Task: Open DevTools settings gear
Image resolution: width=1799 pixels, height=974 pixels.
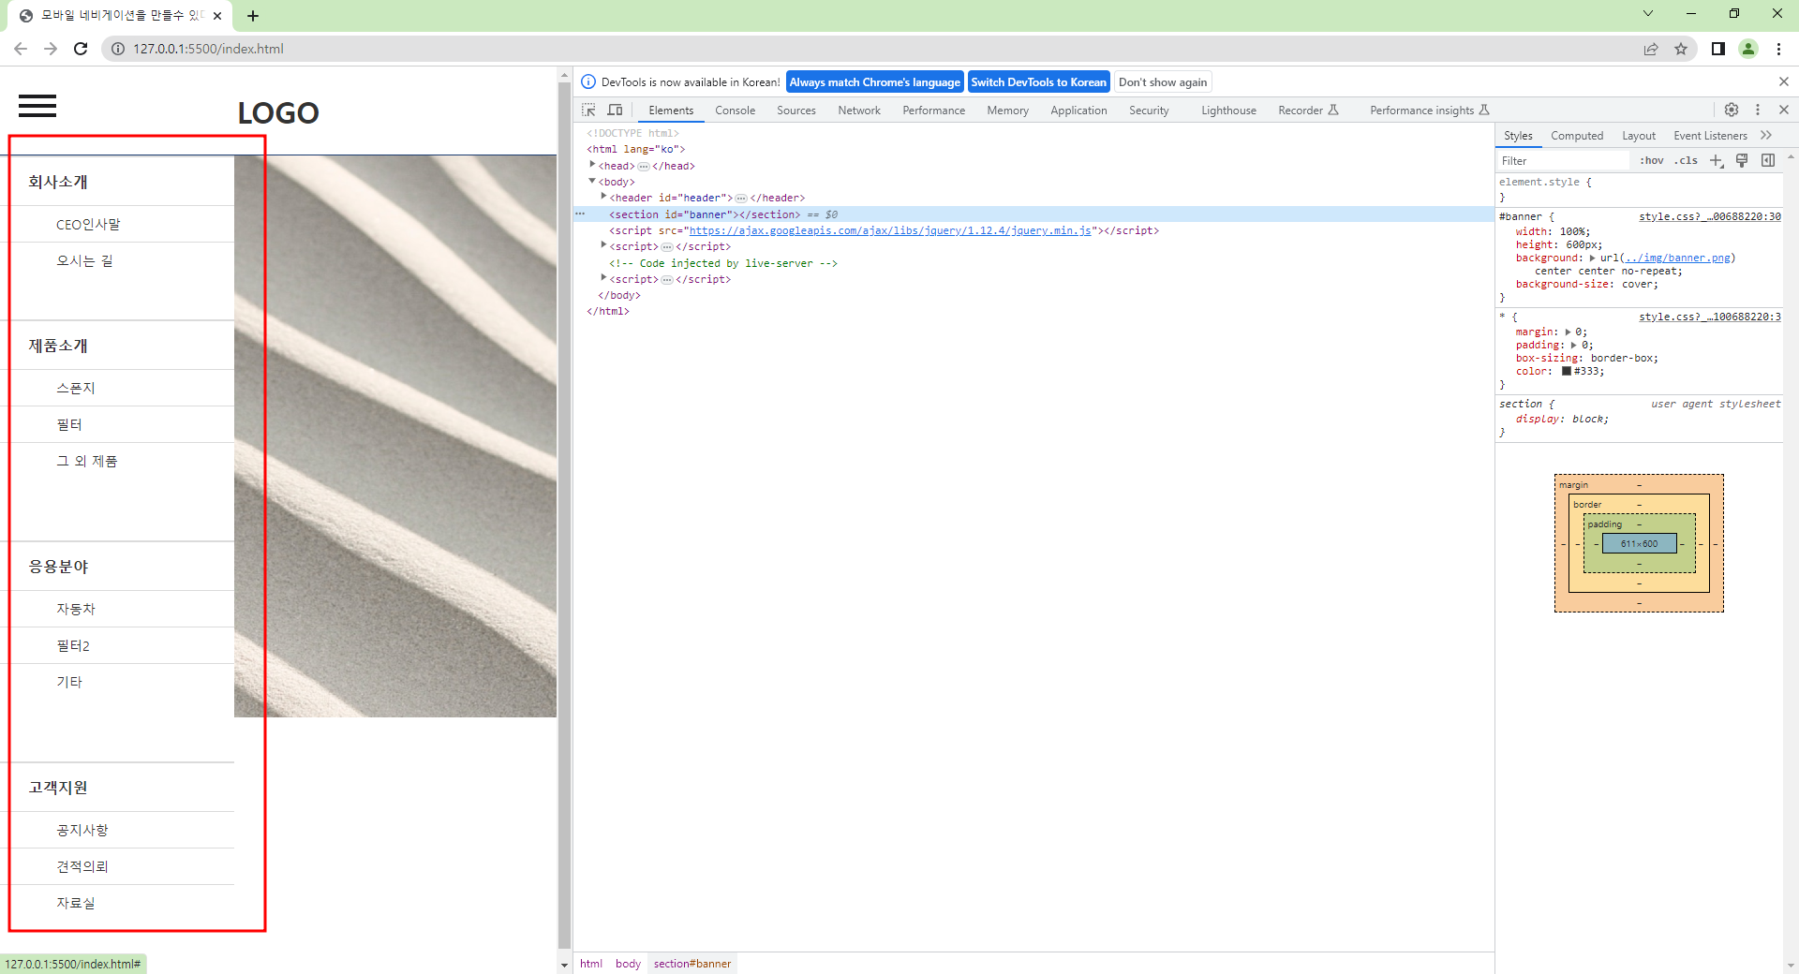Action: pos(1732,110)
